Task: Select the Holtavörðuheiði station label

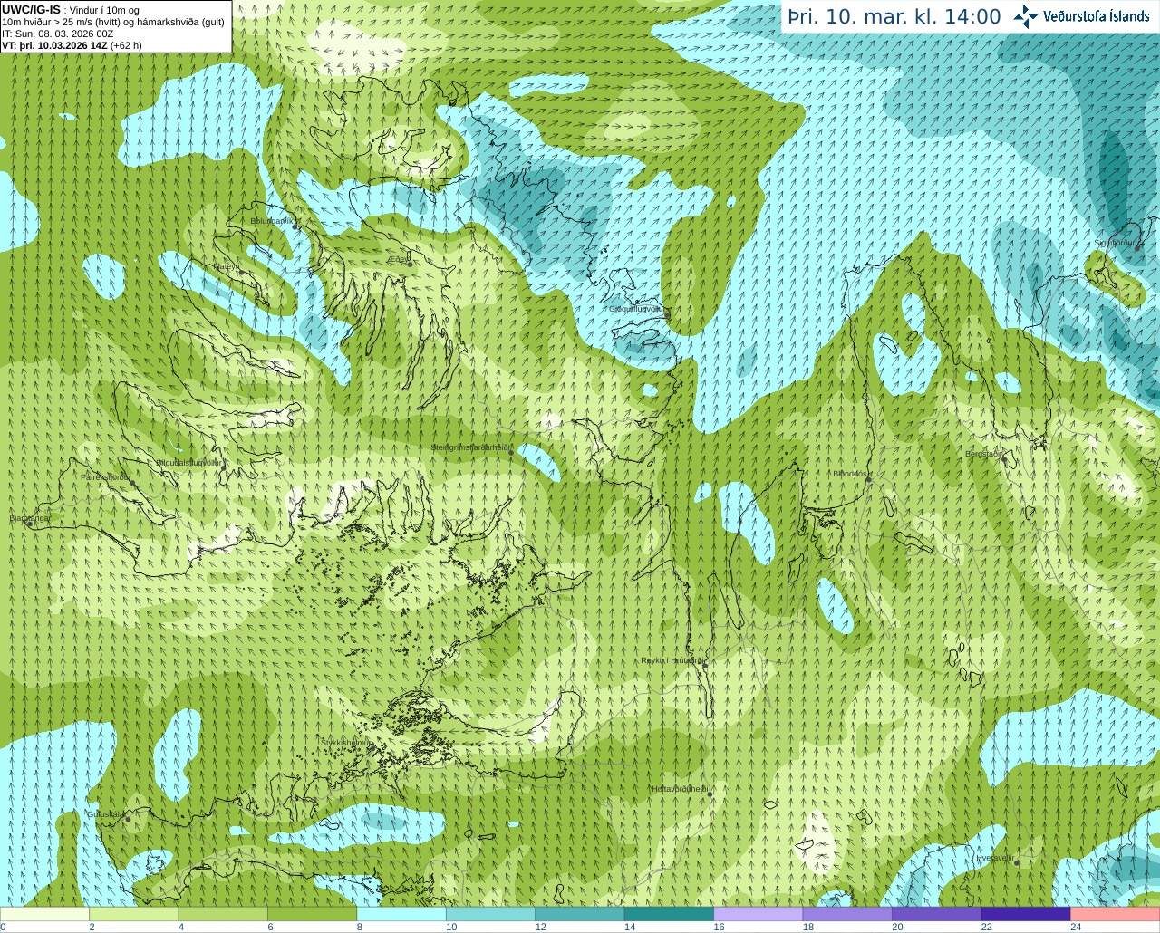Action: 679,789
